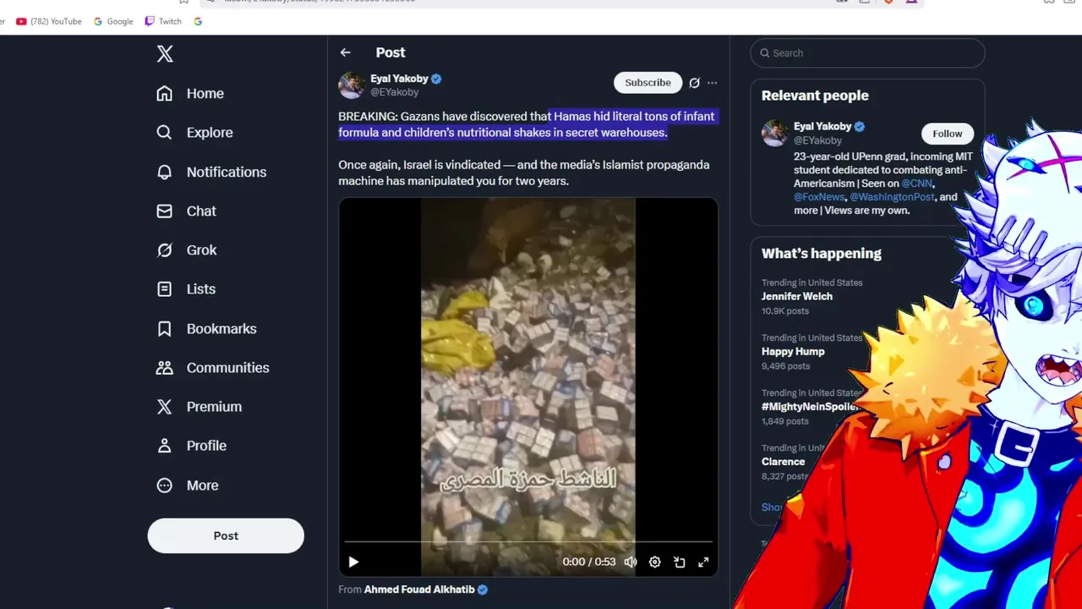1082x609 pixels.
Task: Open the Home icon in sidebar
Action: coord(165,93)
